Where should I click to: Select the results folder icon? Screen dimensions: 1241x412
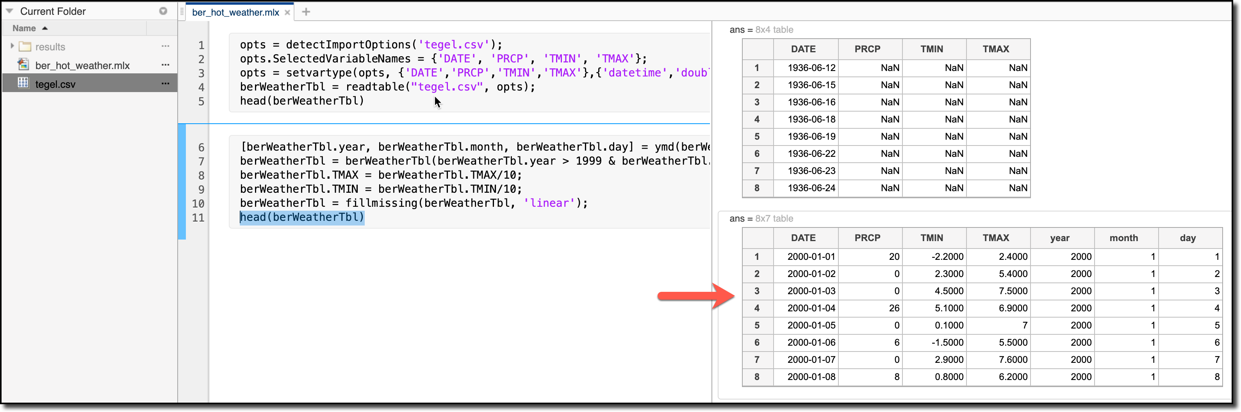(x=25, y=47)
